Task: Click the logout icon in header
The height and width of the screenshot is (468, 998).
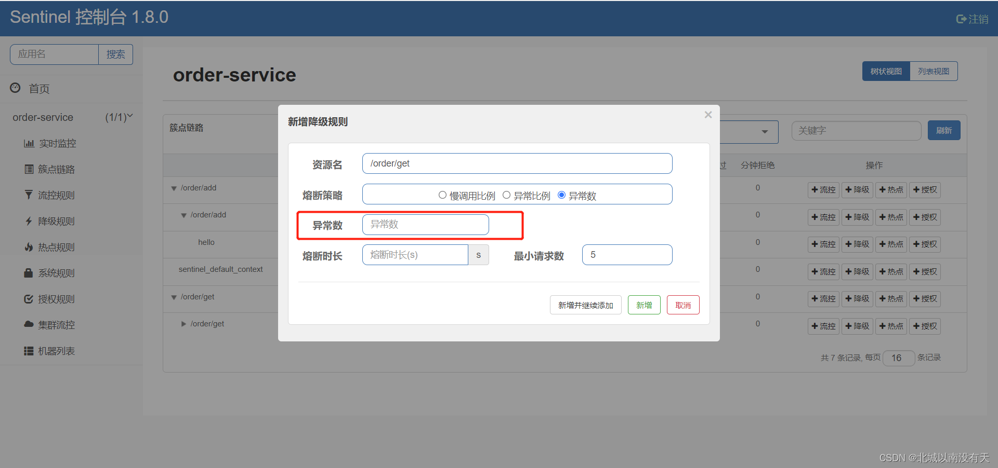Action: pos(961,19)
